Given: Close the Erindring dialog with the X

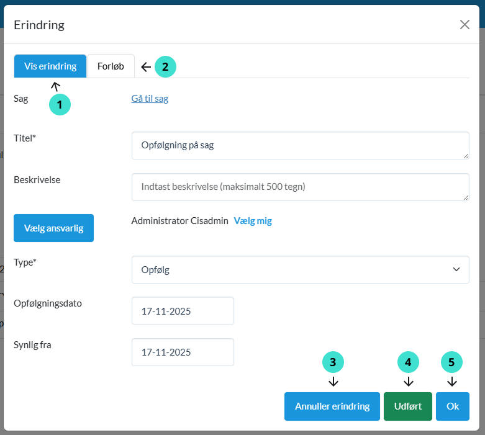Looking at the screenshot, I should [465, 25].
